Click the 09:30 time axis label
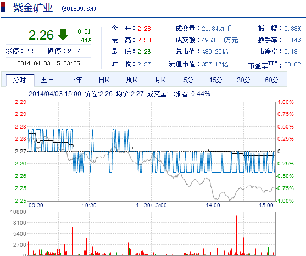 pyautogui.click(x=36, y=205)
